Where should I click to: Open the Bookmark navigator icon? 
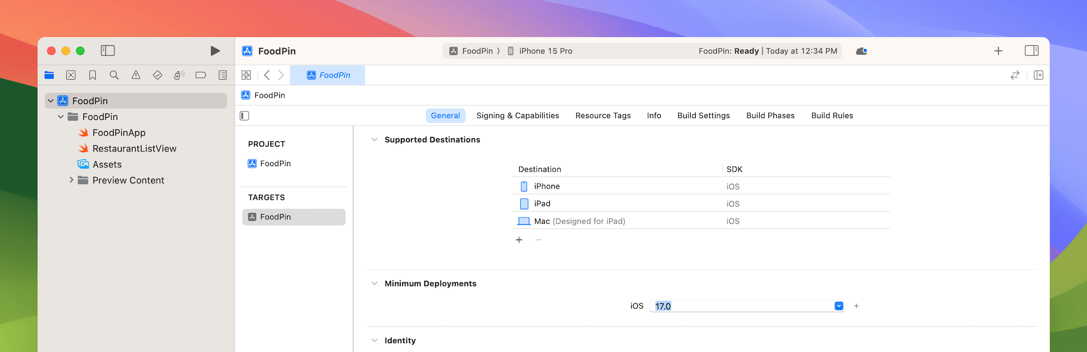pos(92,75)
